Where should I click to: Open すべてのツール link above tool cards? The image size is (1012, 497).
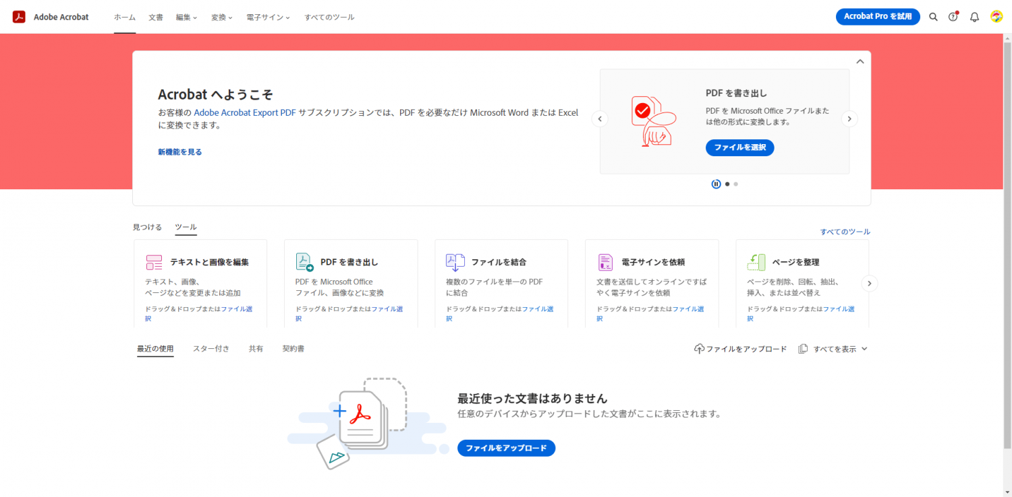coord(845,232)
